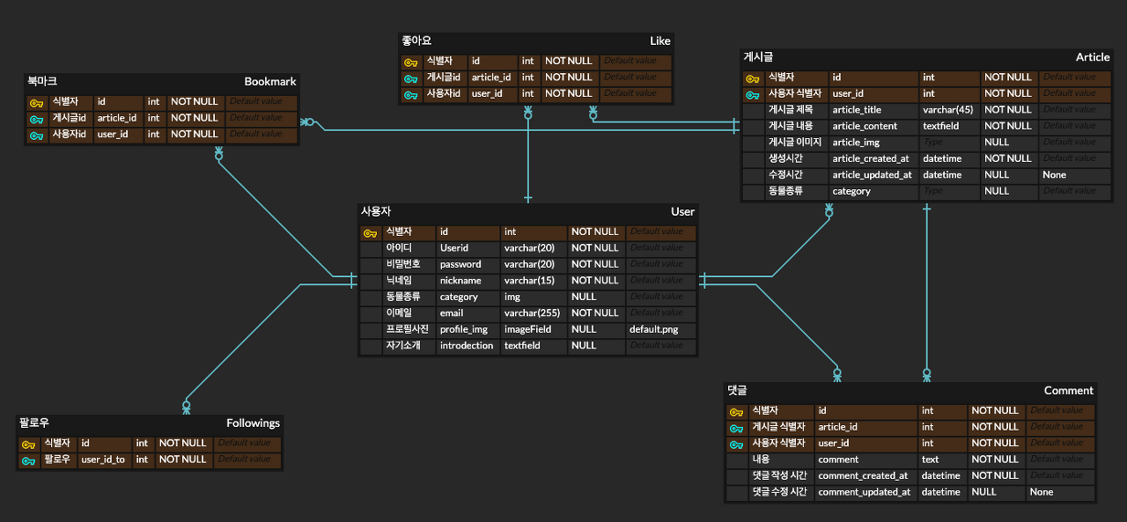Click the "아이디" label
Image resolution: width=1127 pixels, height=522 pixels.
[x=399, y=248]
